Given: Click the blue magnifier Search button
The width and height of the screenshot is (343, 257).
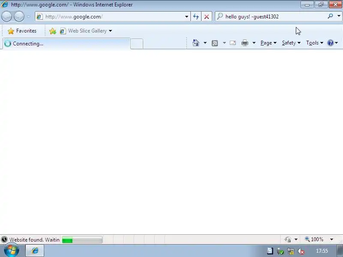Looking at the screenshot, I should coord(330,16).
